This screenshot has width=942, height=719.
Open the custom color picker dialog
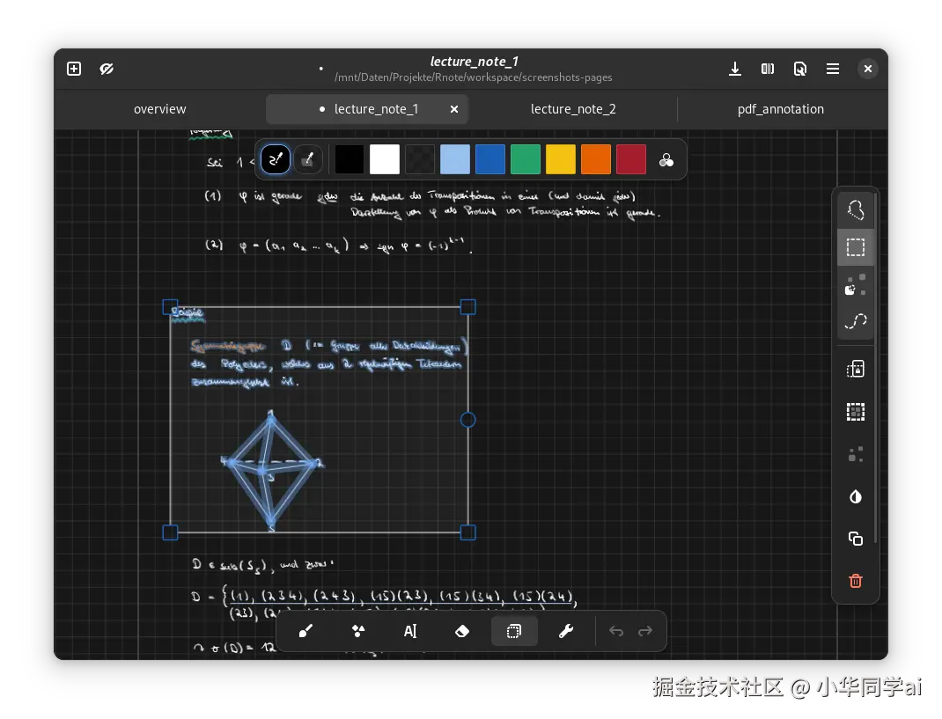(x=666, y=160)
